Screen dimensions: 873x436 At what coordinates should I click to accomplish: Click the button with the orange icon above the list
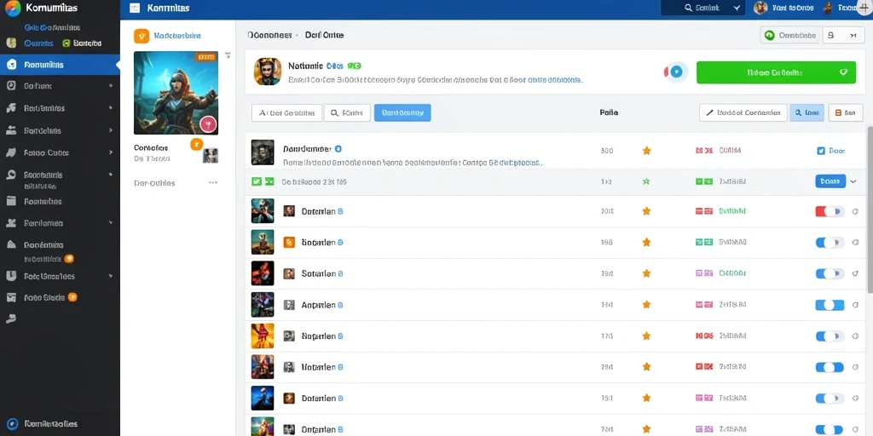845,113
